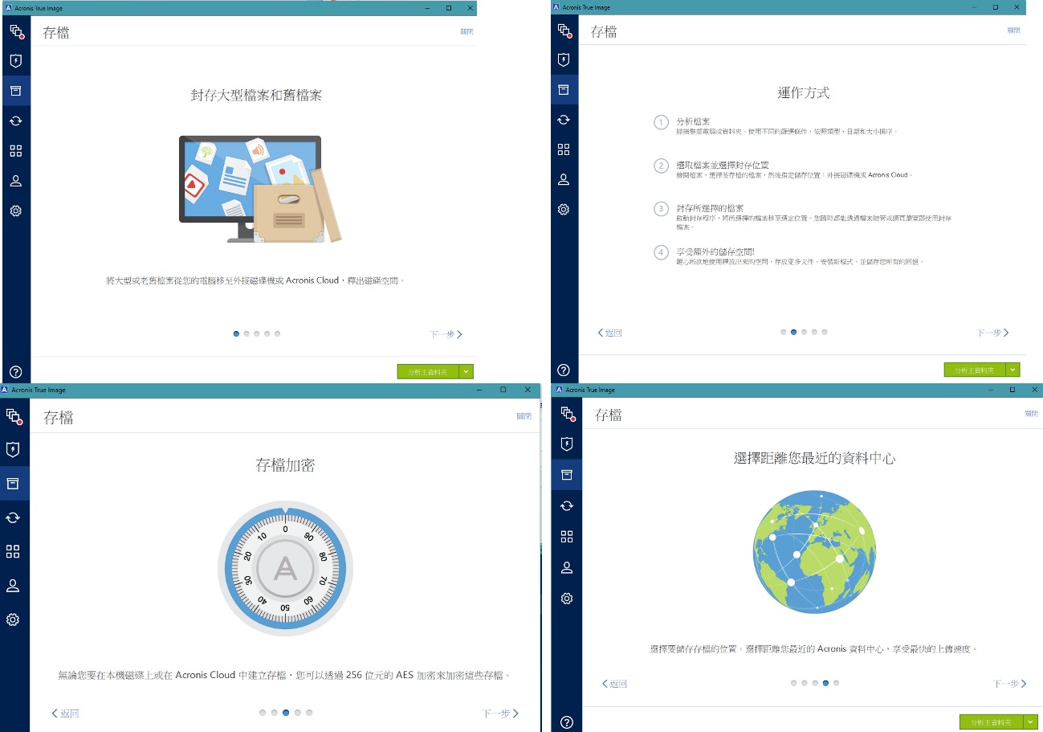Select second page dot in 運作方式 window
The image size is (1043, 732).
[x=793, y=332]
